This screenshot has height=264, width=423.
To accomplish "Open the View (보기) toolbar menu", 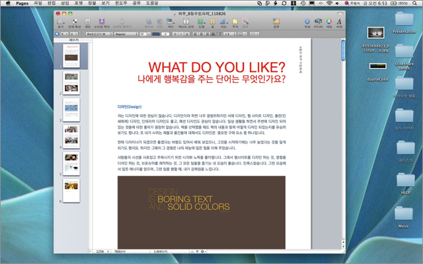I will [60, 23].
